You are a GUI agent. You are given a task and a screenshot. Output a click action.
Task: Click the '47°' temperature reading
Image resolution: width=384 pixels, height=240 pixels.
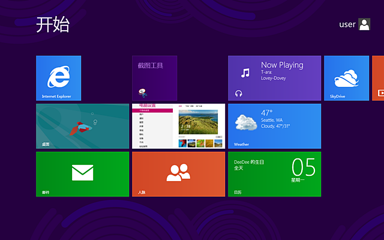pyautogui.click(x=266, y=113)
